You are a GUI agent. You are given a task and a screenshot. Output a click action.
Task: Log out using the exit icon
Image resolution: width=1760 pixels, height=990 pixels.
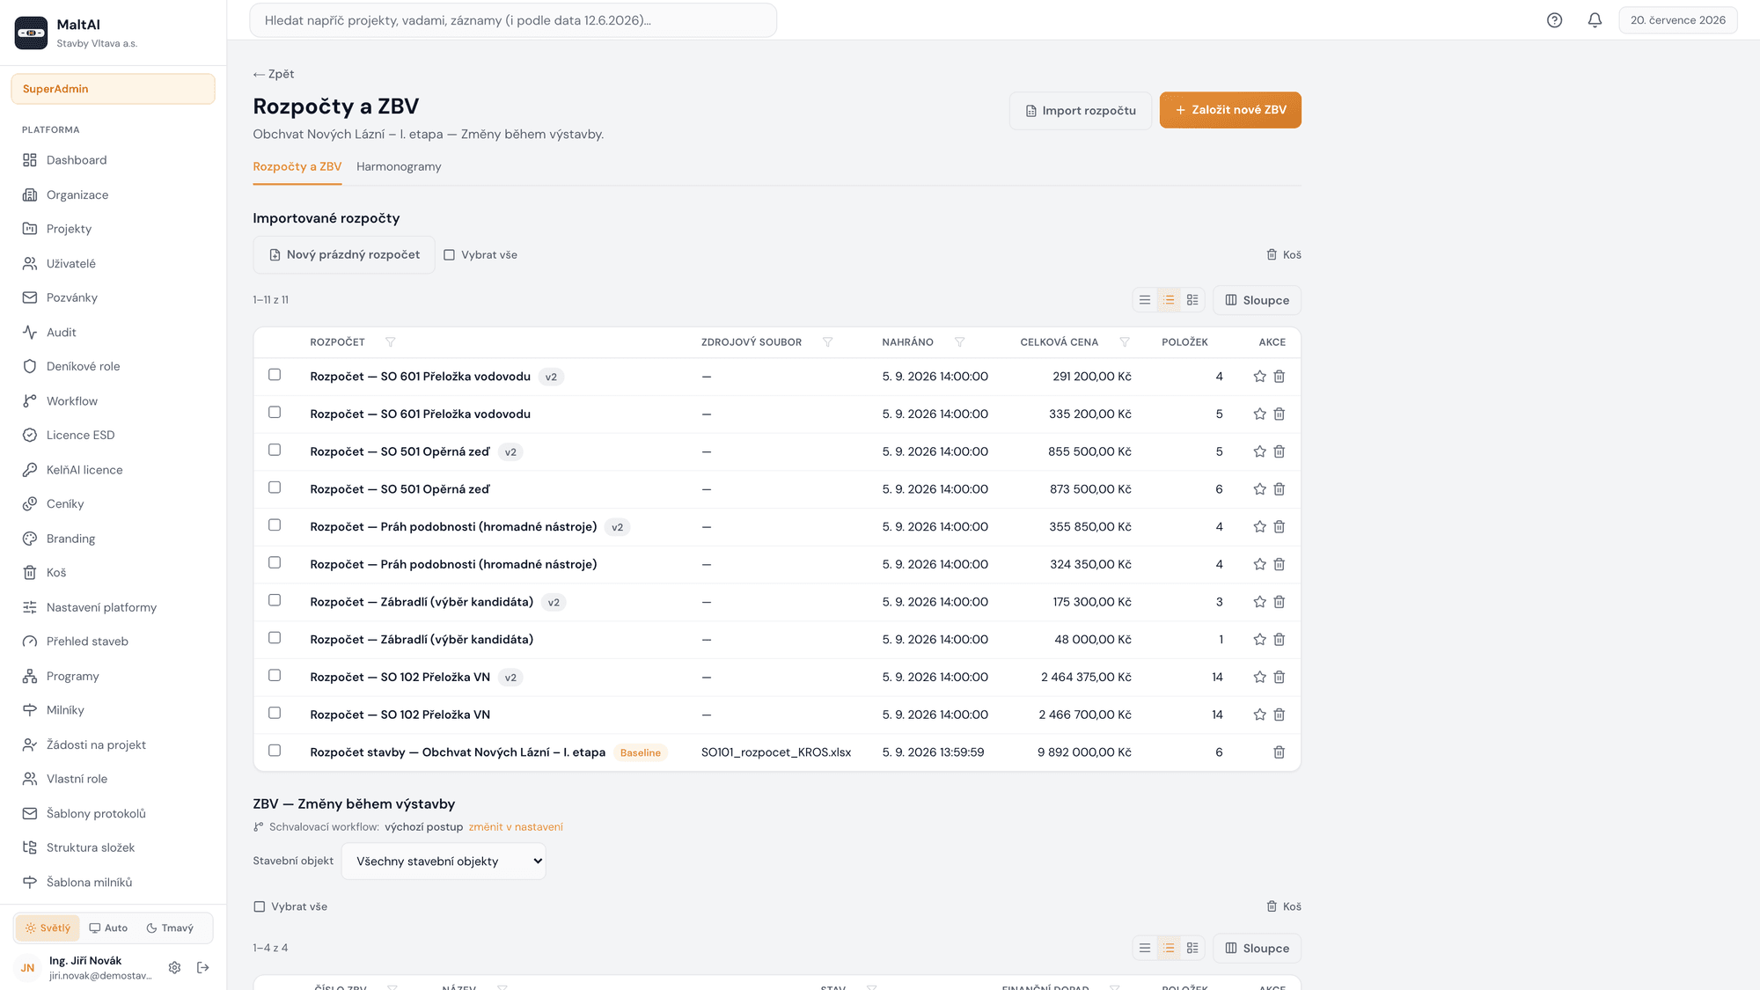[x=203, y=968]
